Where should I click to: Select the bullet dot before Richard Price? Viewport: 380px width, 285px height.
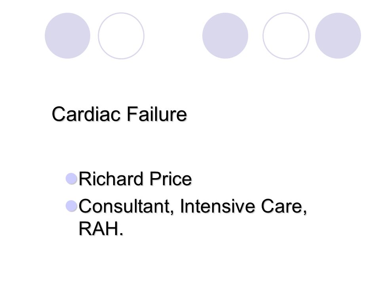coord(71,179)
